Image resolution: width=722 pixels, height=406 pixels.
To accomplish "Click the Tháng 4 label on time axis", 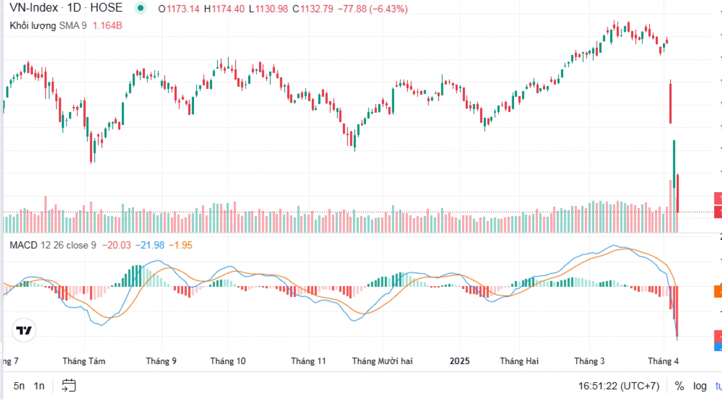I will coord(663,361).
